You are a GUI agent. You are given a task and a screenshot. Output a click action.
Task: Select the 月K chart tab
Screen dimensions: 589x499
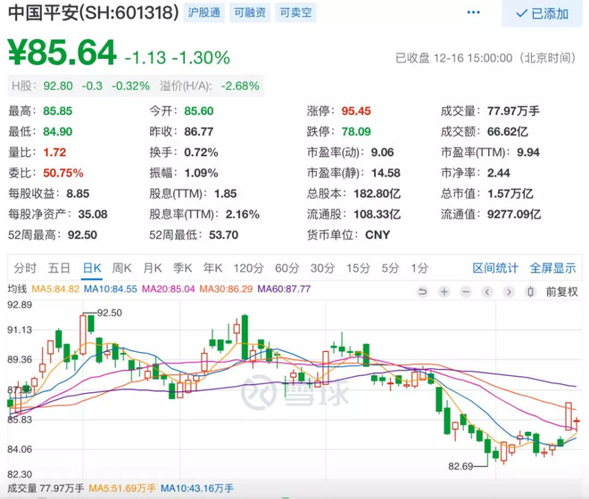(x=153, y=268)
